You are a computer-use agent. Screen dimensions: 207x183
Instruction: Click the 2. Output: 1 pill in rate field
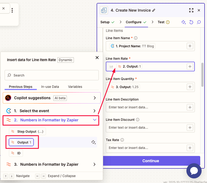click(x=129, y=66)
